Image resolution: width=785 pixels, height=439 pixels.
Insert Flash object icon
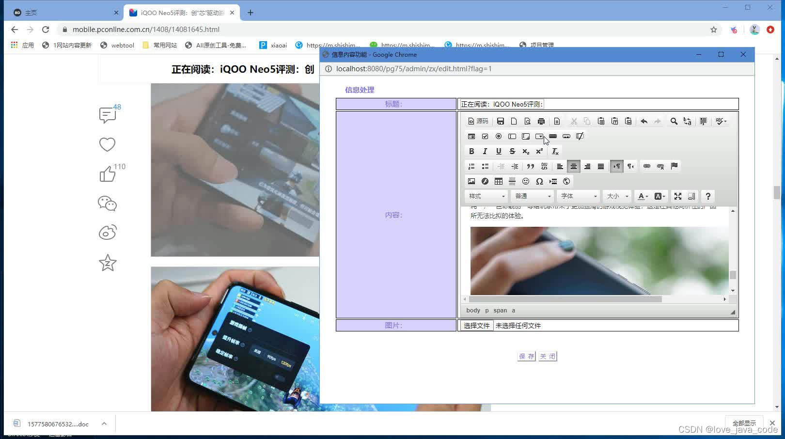[x=485, y=181]
